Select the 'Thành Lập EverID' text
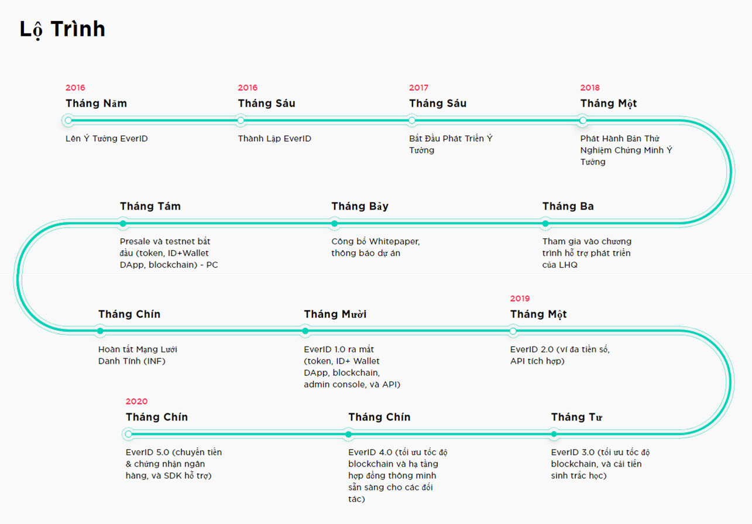Screen dimensions: 752x524 [x=274, y=139]
